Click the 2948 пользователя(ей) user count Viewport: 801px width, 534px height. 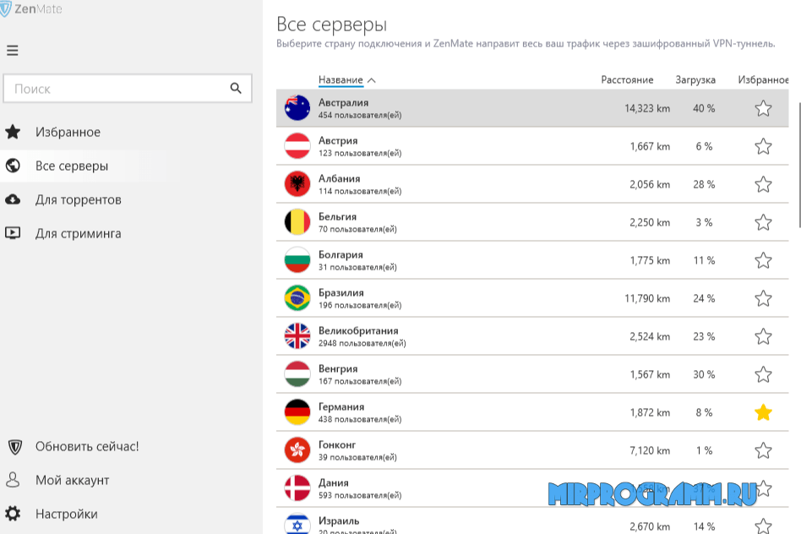click(362, 343)
